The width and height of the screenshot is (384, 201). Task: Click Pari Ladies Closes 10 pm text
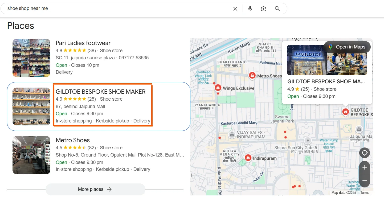tap(85, 65)
